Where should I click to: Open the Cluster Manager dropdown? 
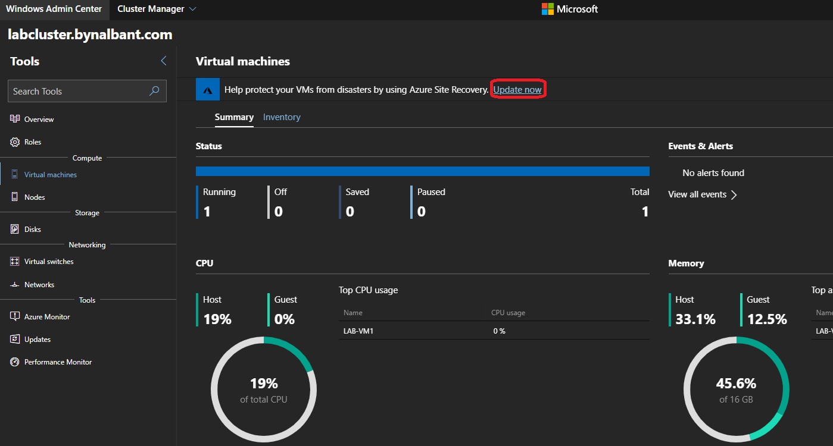pyautogui.click(x=157, y=9)
